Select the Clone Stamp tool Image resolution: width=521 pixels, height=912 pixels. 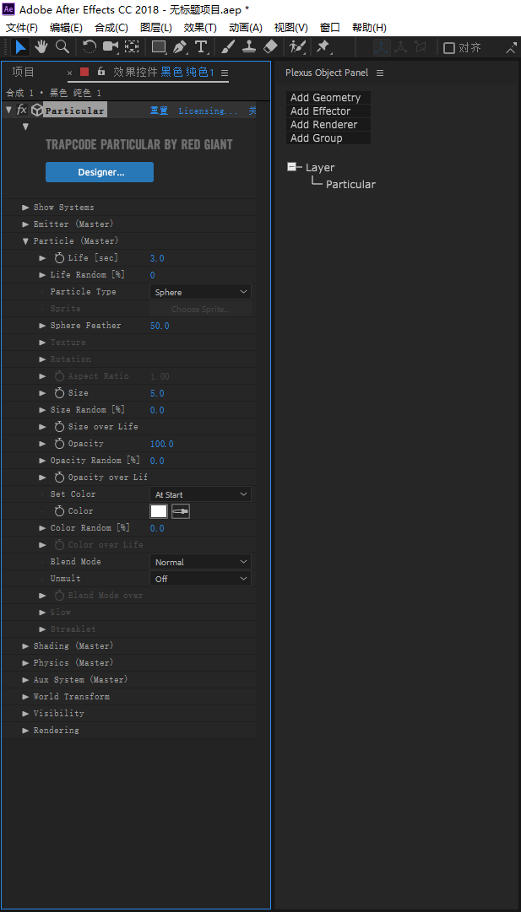point(249,47)
